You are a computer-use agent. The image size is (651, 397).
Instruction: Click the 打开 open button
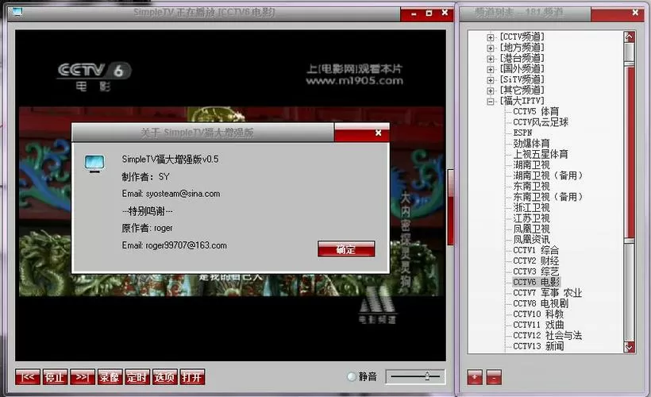pyautogui.click(x=192, y=377)
